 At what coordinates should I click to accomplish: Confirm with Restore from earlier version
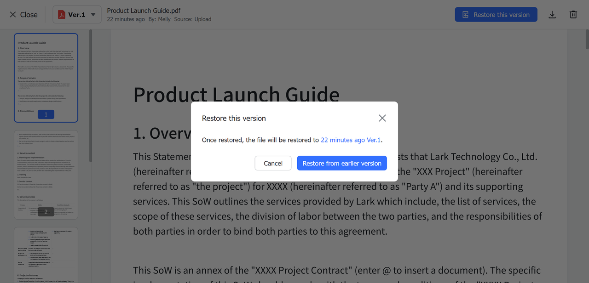(342, 163)
